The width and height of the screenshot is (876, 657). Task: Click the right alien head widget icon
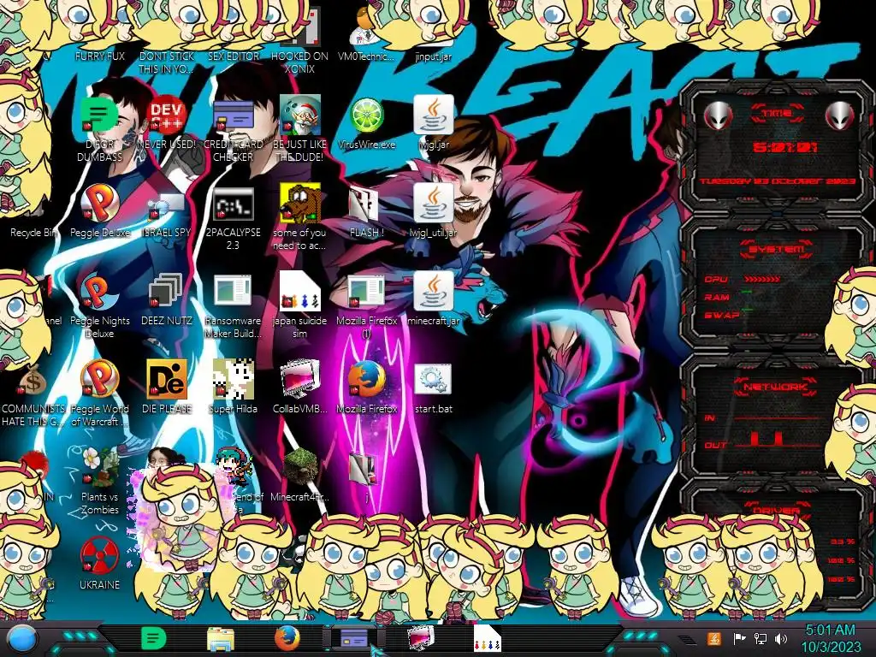click(840, 116)
